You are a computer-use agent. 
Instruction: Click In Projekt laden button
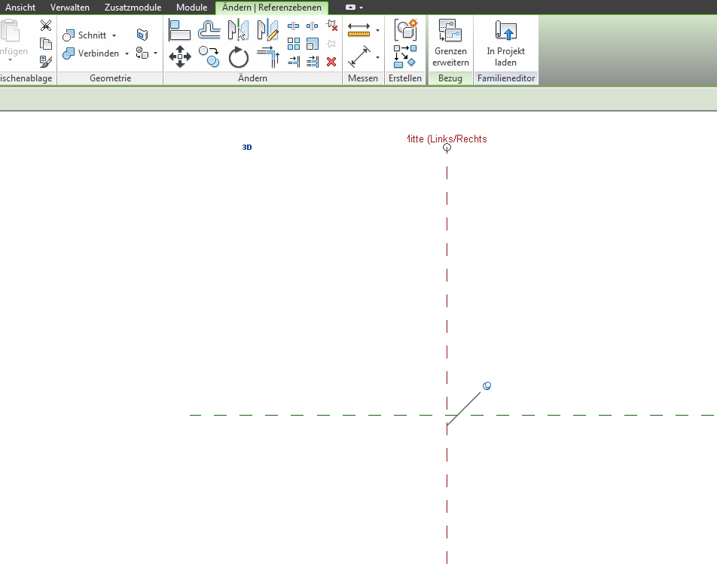(x=506, y=43)
